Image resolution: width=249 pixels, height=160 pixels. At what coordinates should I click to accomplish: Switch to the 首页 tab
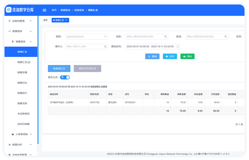[x=46, y=20]
